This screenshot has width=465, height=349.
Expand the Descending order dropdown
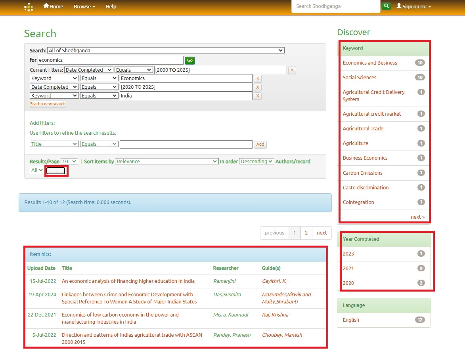256,162
